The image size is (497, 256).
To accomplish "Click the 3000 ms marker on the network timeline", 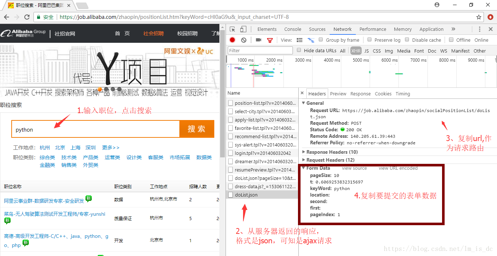I will click(303, 60).
